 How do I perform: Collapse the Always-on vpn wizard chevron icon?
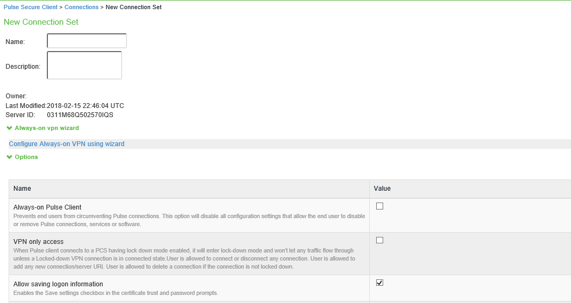point(9,128)
